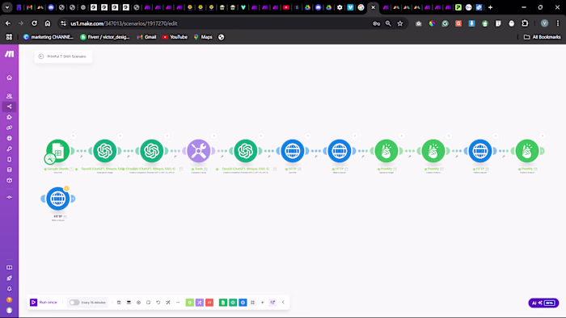Click the Auto-align wand icon
Screen dimensions: 566x318
168,303
